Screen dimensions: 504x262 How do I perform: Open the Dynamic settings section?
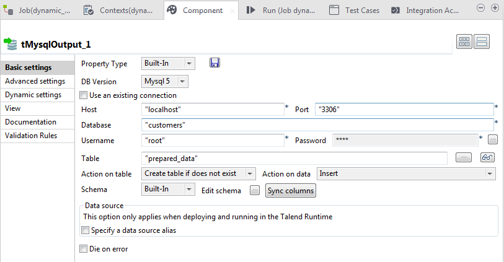(33, 95)
